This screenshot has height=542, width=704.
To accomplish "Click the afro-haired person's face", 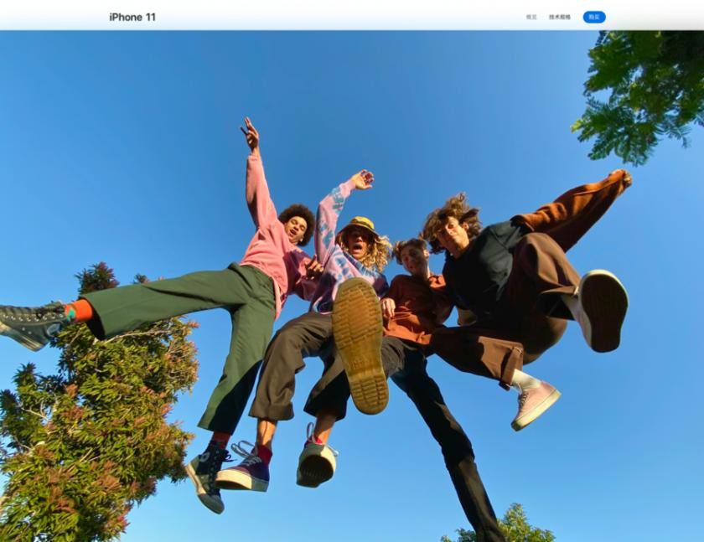I will tap(297, 229).
